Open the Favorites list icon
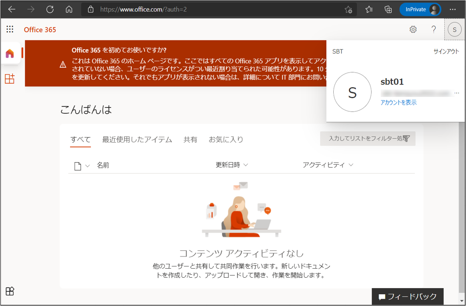Screen dimensions: 466x306 click(369, 10)
